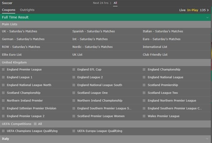Click the Main Lists header
This screenshot has height=143, width=212.
coord(10,24)
